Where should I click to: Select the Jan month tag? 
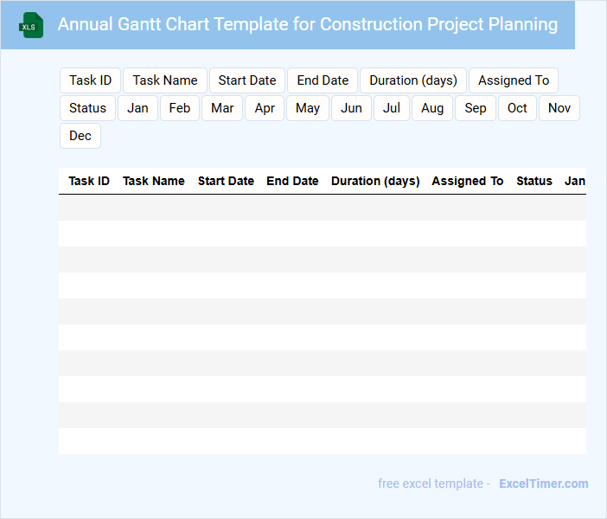point(138,108)
